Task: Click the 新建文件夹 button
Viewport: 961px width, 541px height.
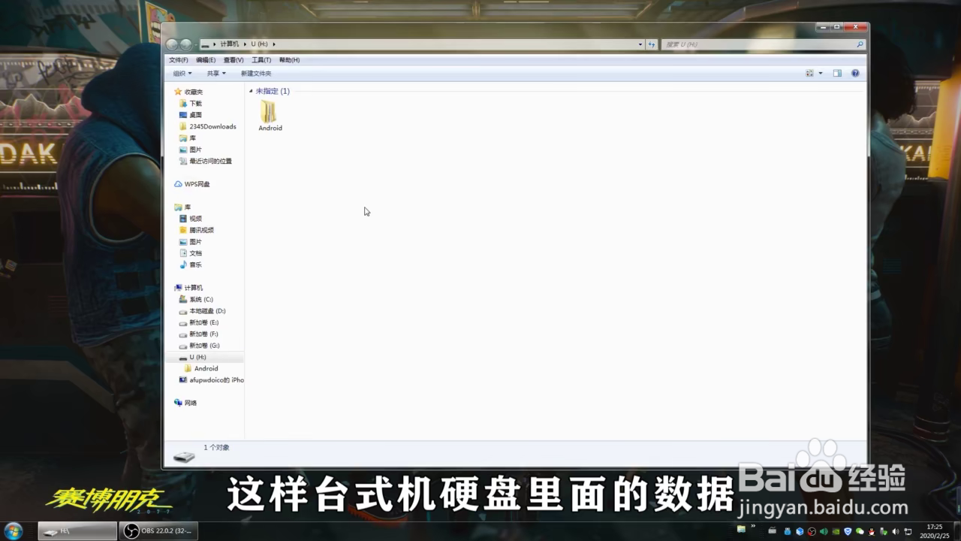Action: pyautogui.click(x=256, y=74)
